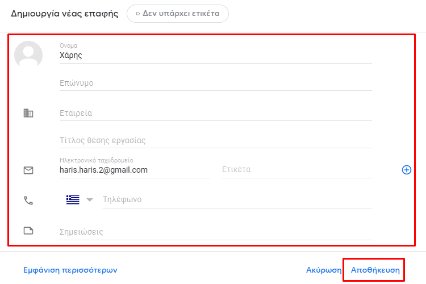Open the country code dropdown arrow

click(90, 200)
